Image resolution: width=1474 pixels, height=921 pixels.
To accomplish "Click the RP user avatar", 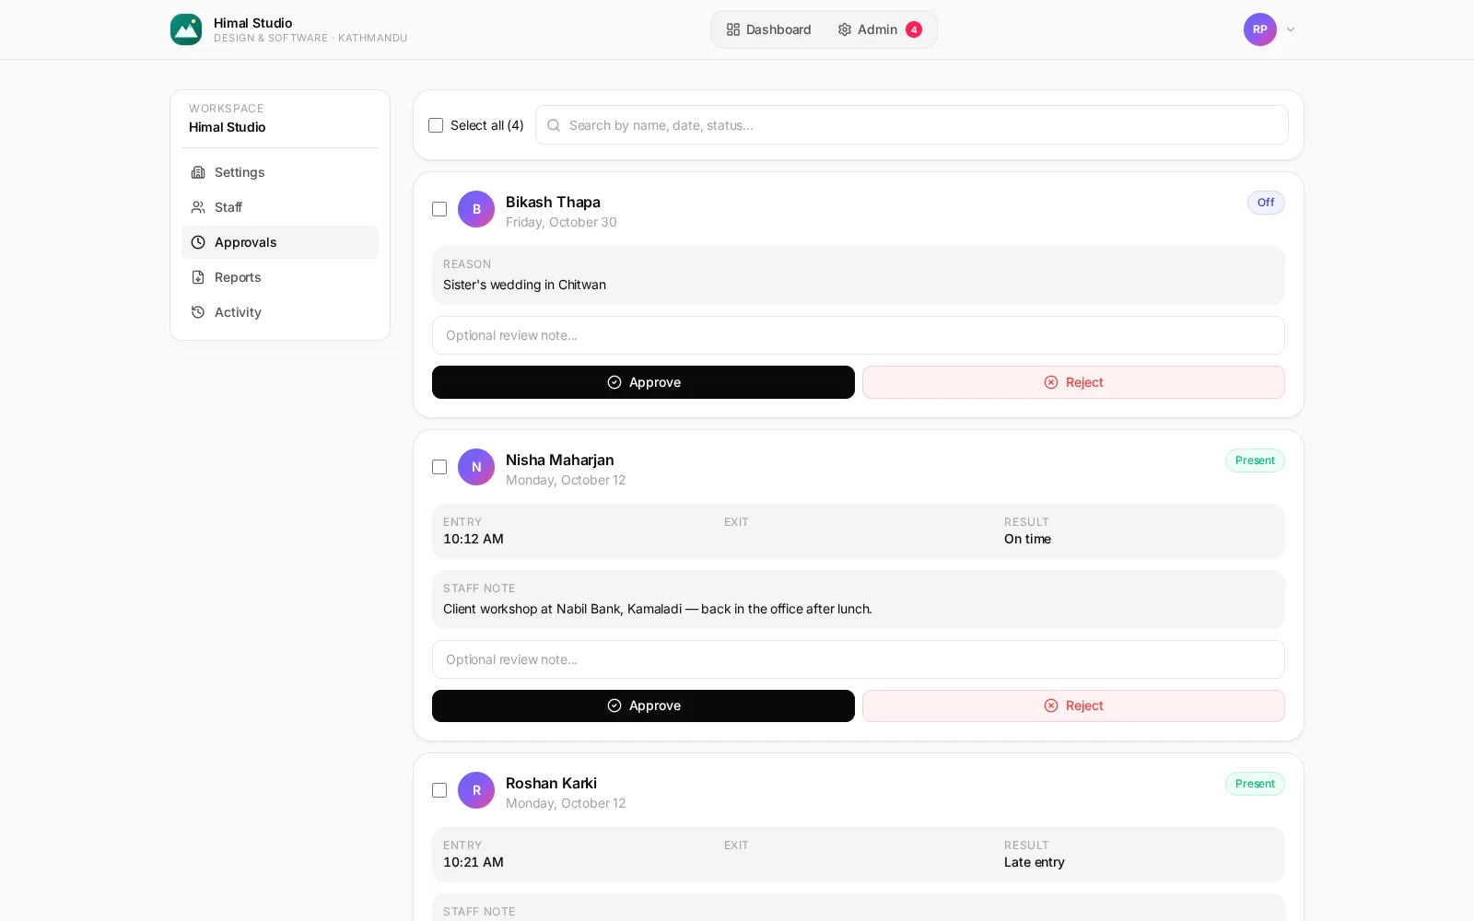I will pos(1260,29).
